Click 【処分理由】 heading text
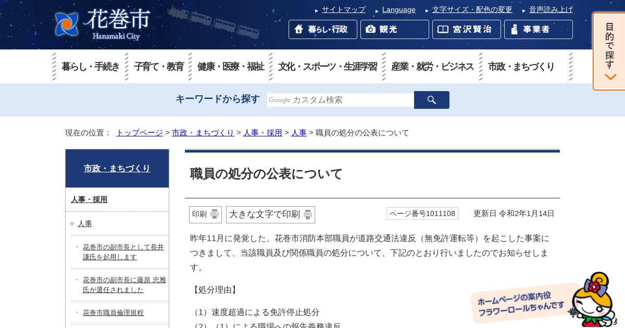 pos(215,290)
